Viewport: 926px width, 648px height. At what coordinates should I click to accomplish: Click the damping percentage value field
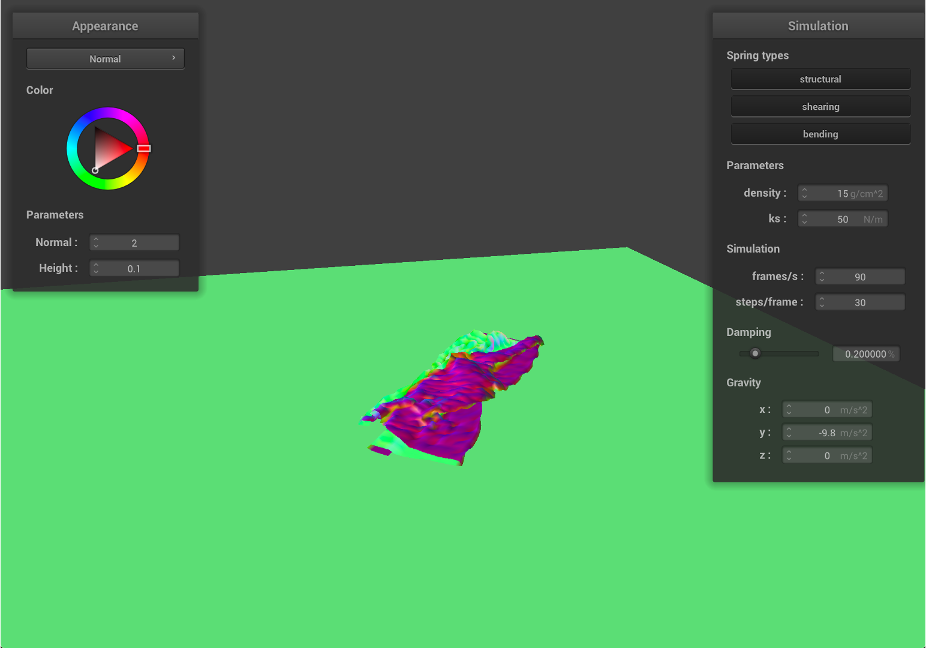[865, 354]
